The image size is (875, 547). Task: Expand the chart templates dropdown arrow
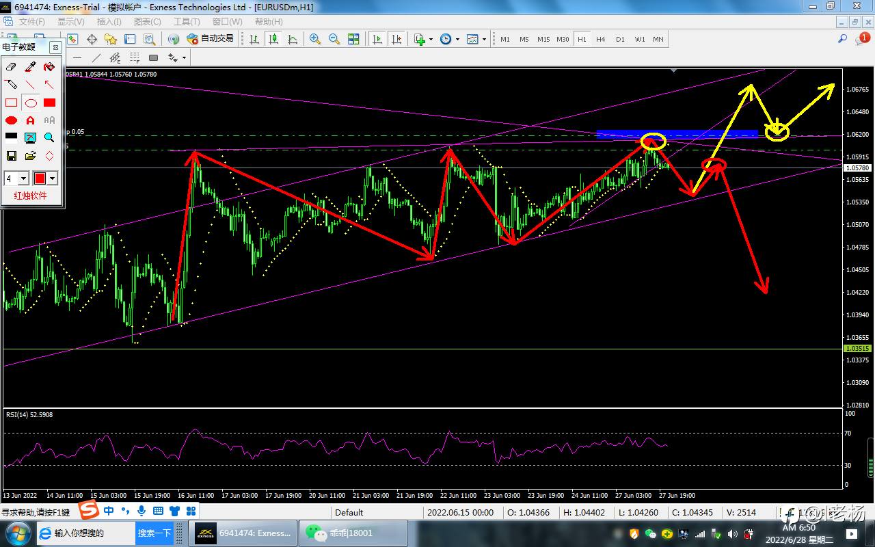[x=485, y=39]
